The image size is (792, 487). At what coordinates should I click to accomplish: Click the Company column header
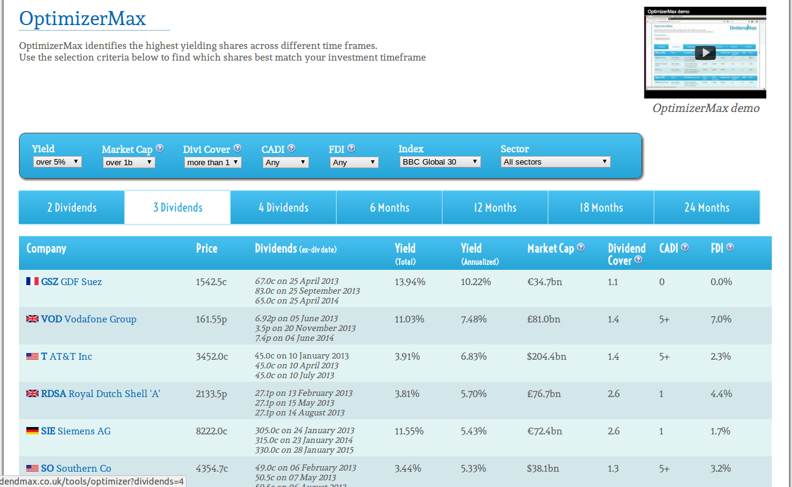[46, 248]
